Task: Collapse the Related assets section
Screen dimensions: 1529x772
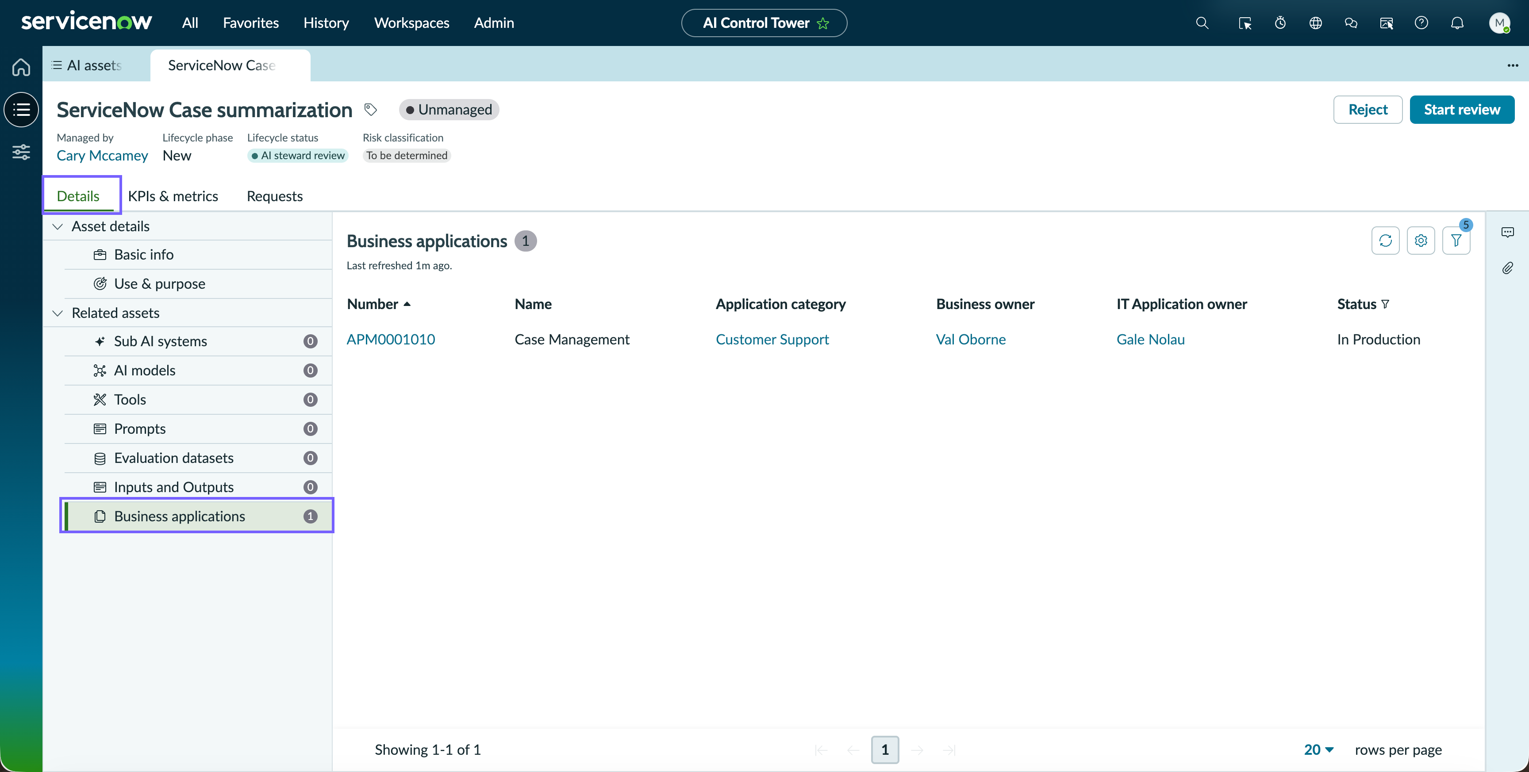Action: (x=58, y=313)
